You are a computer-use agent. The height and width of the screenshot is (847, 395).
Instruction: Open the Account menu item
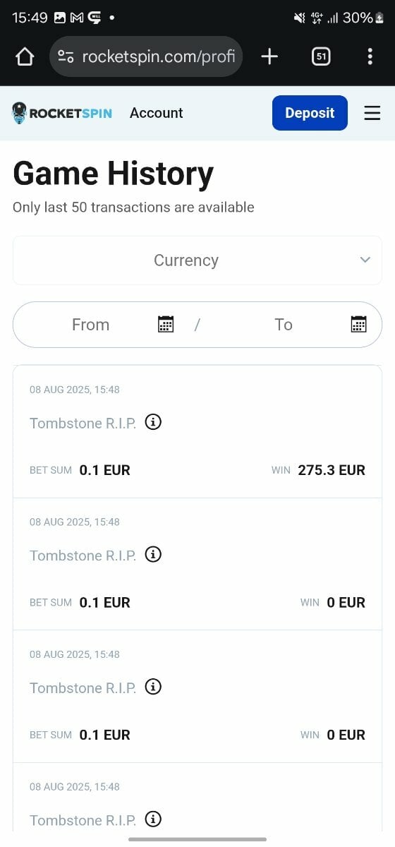pos(156,113)
